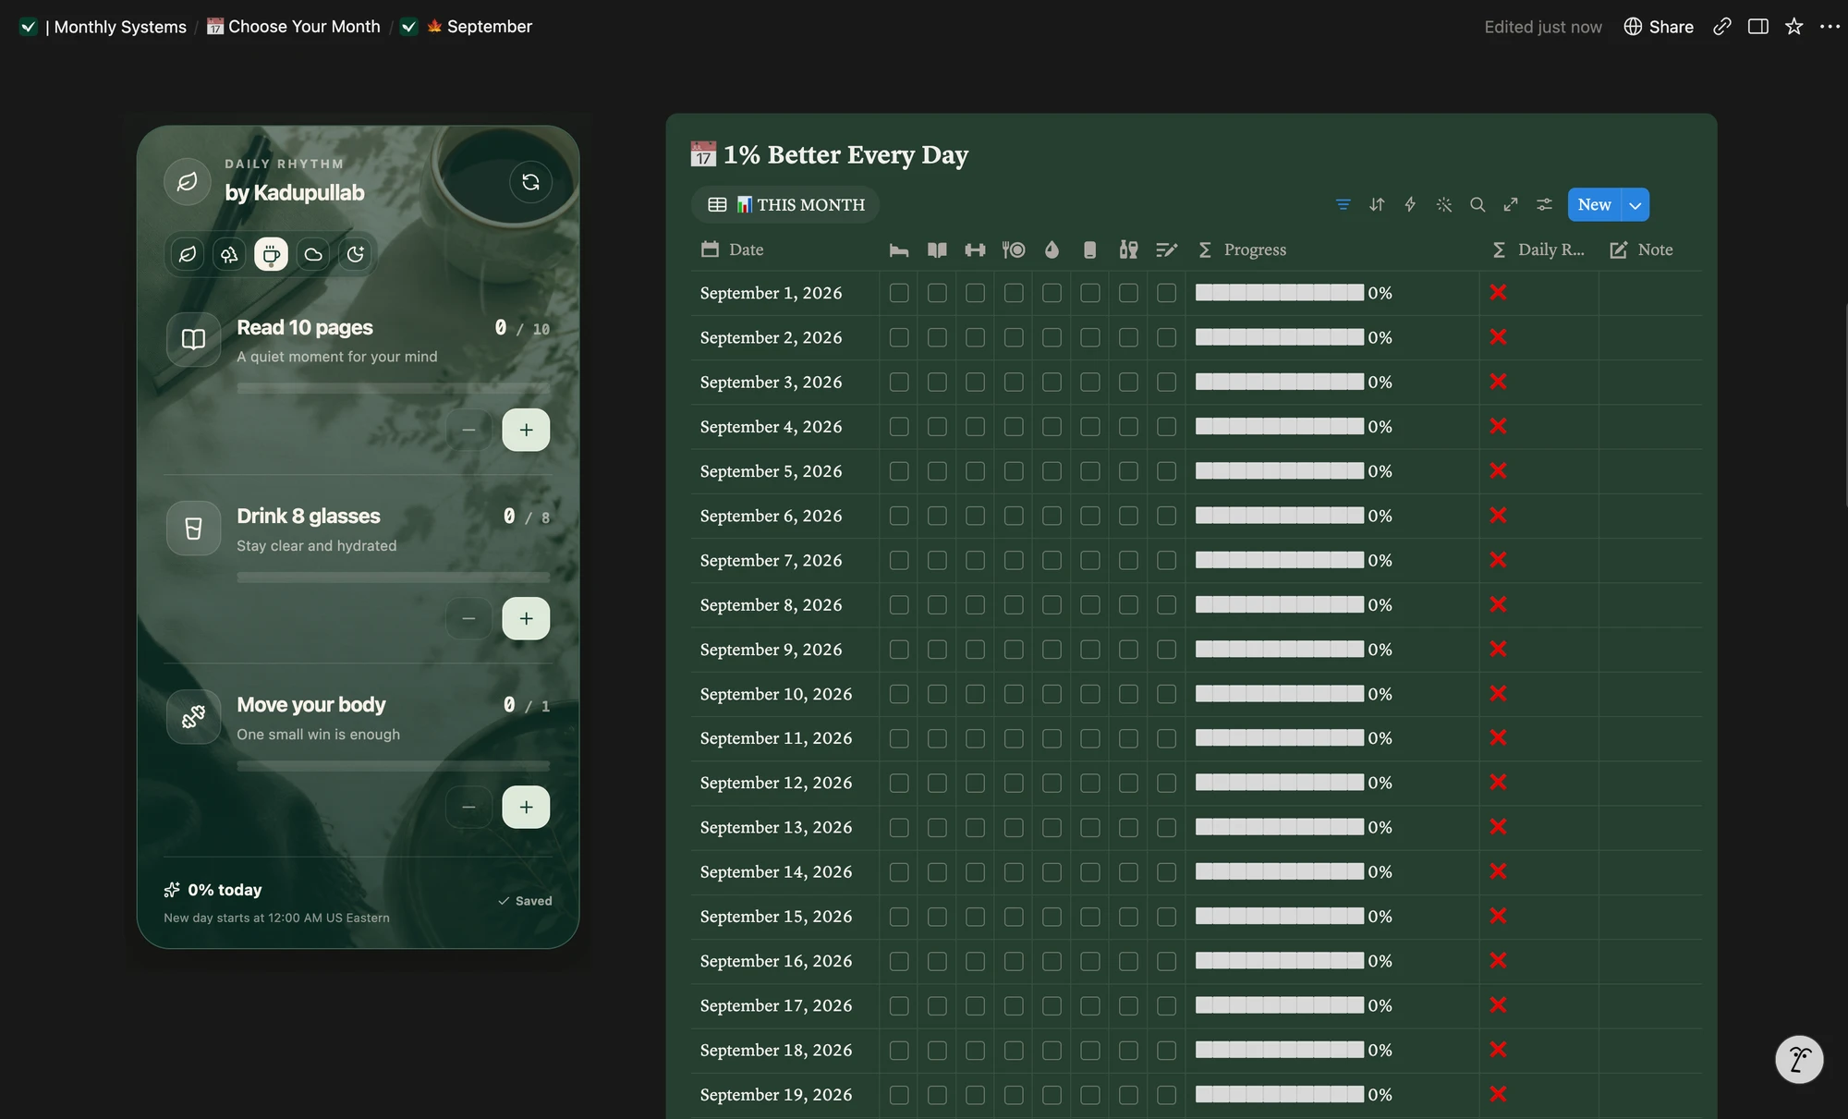Check reading checkbox for September 3, 2026
1848x1119 pixels.
tap(937, 382)
